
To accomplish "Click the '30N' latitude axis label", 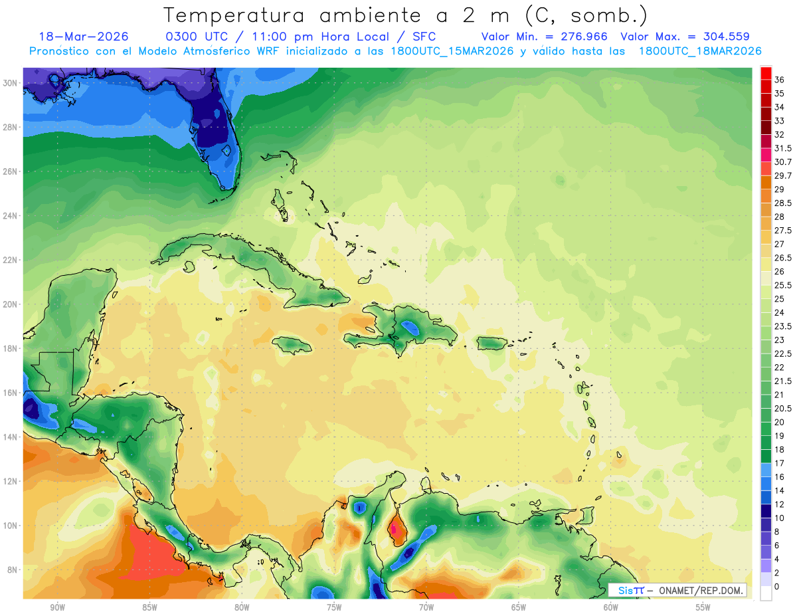I will (x=11, y=83).
